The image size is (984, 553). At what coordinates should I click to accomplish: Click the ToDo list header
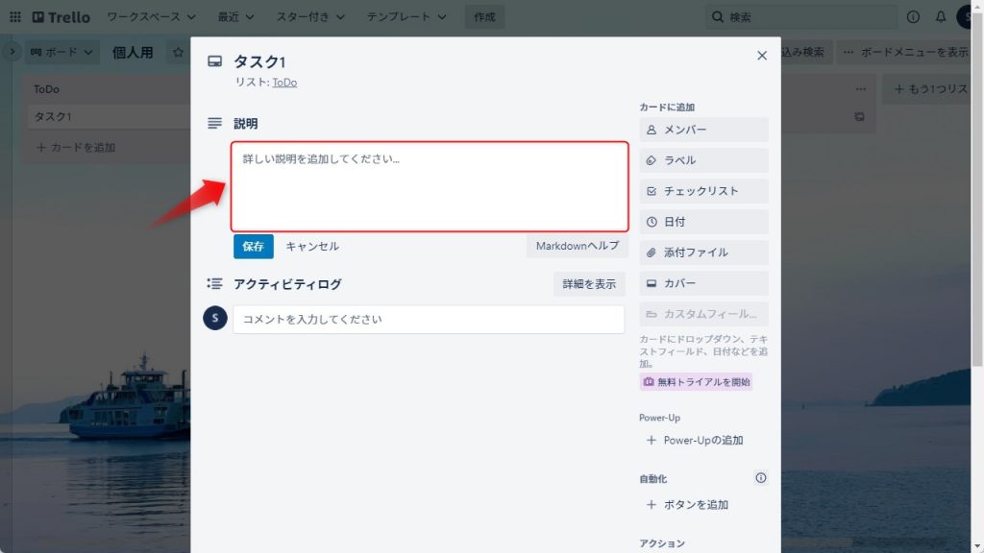(x=46, y=89)
